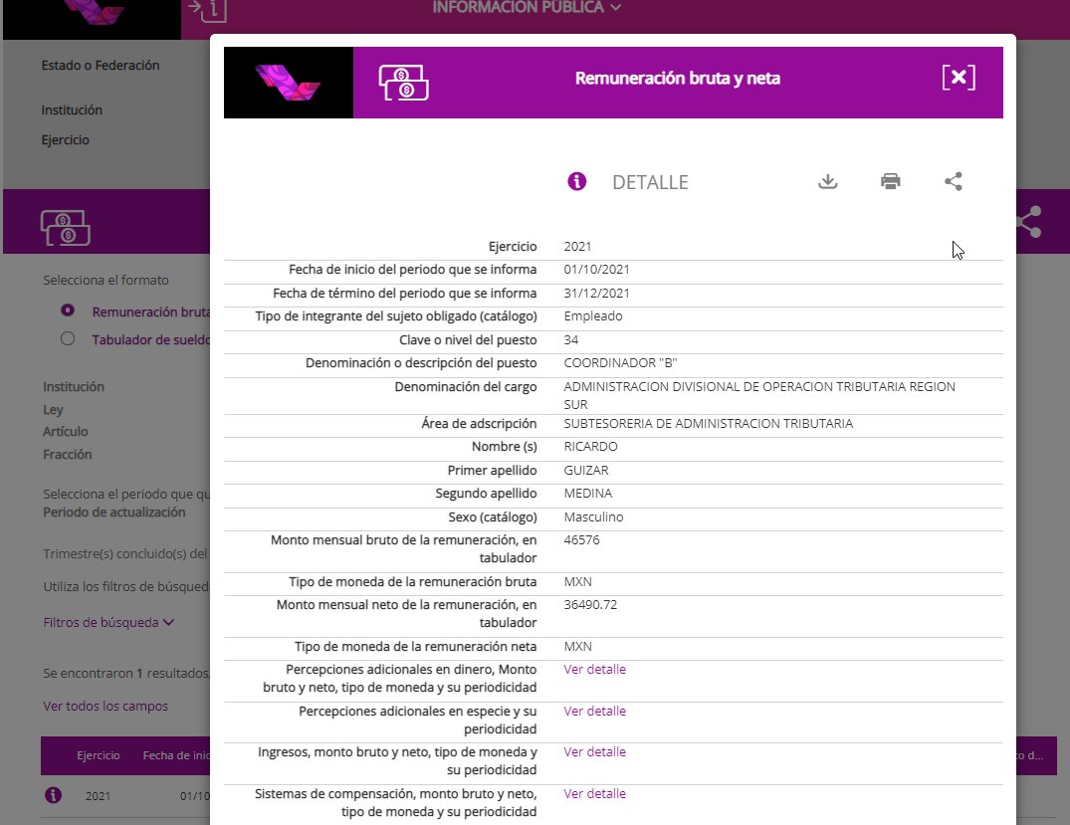Share the detail via share icon
The width and height of the screenshot is (1070, 825).
tap(953, 181)
